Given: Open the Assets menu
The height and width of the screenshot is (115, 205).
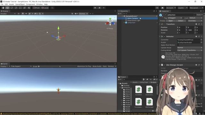Looking at the screenshot, I should pyautogui.click(x=12, y=4).
